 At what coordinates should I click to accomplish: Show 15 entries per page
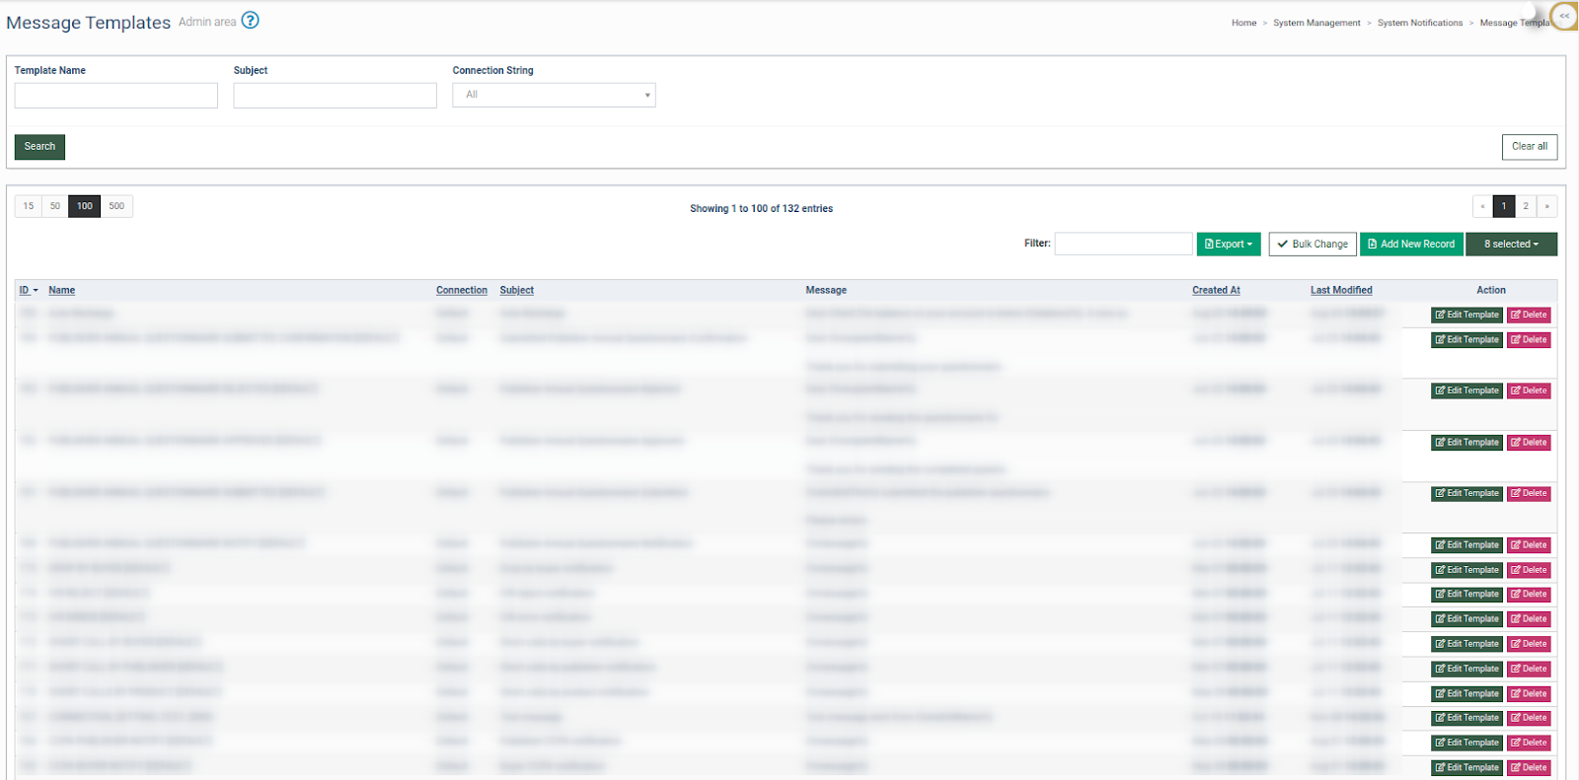pos(29,206)
